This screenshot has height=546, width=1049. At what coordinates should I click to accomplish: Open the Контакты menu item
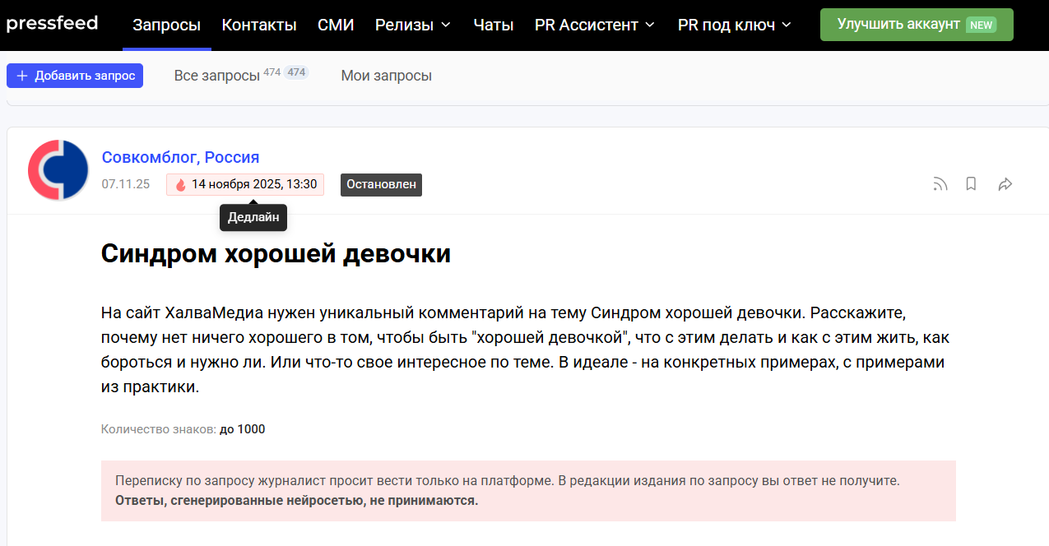tap(259, 25)
